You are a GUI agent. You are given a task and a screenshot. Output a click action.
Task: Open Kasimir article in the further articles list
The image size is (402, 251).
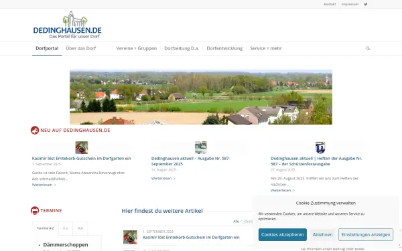(191, 237)
